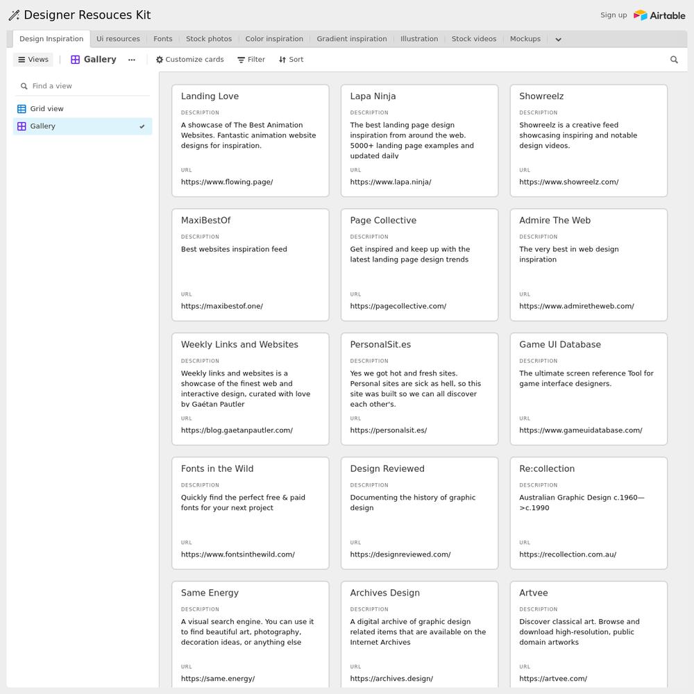Viewport: 694px width, 694px height.
Task: Click the Gallery view icon in the toolbar
Action: [x=75, y=59]
